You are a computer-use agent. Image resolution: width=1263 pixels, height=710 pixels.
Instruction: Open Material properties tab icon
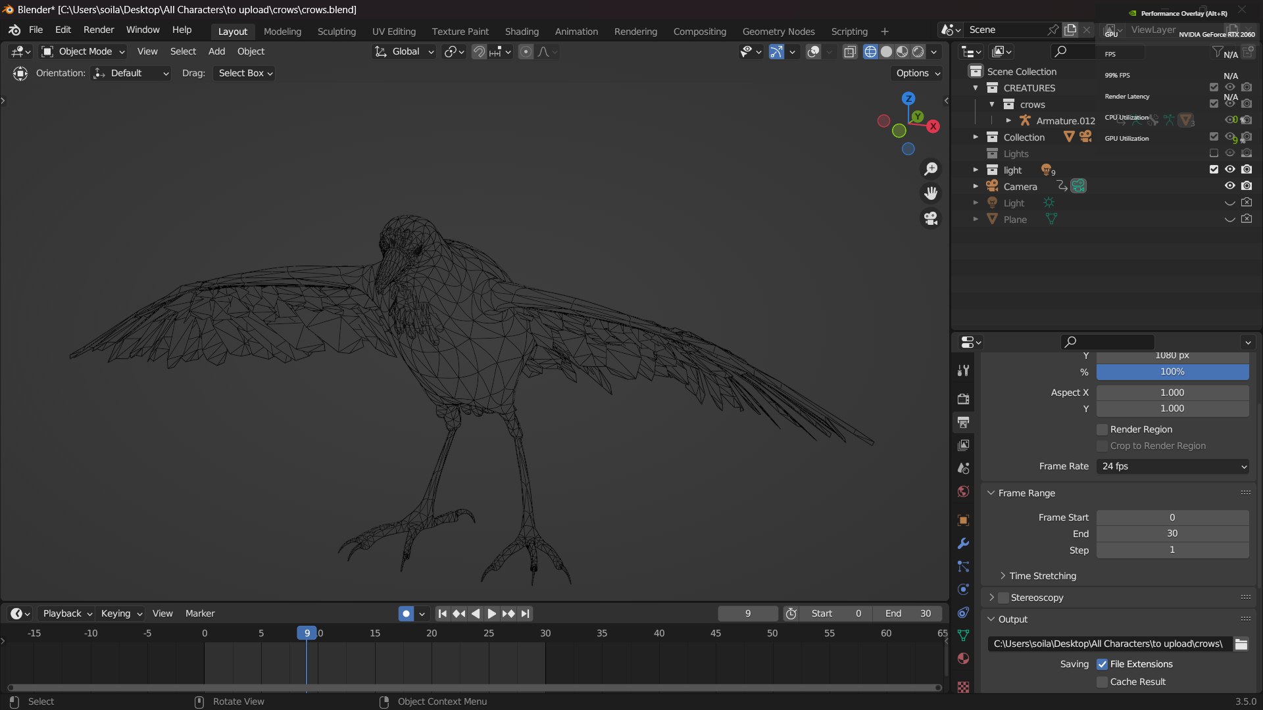(x=964, y=659)
